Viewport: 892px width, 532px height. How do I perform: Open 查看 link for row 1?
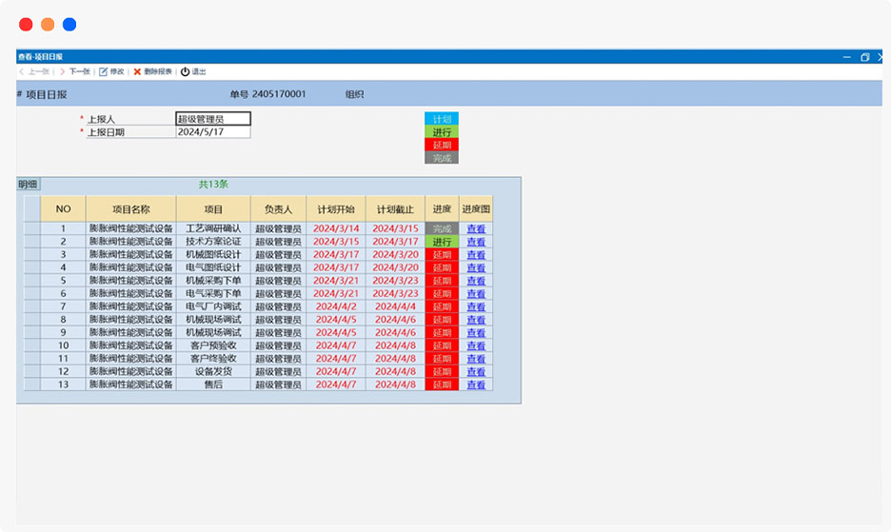pos(476,229)
